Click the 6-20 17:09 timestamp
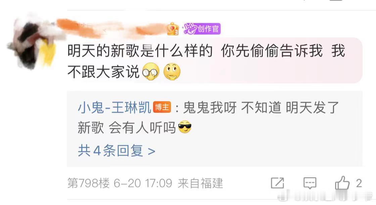 (143, 183)
